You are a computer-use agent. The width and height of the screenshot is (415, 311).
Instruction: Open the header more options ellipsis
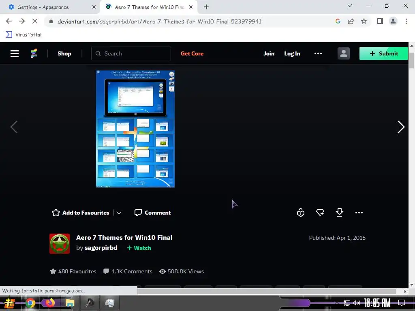[x=318, y=53]
